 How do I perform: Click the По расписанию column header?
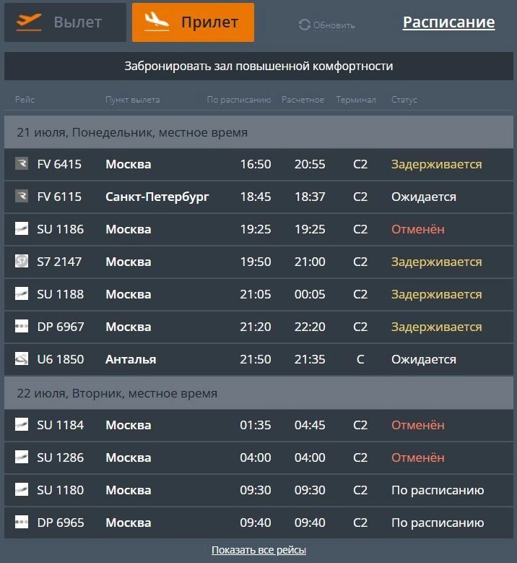click(238, 100)
